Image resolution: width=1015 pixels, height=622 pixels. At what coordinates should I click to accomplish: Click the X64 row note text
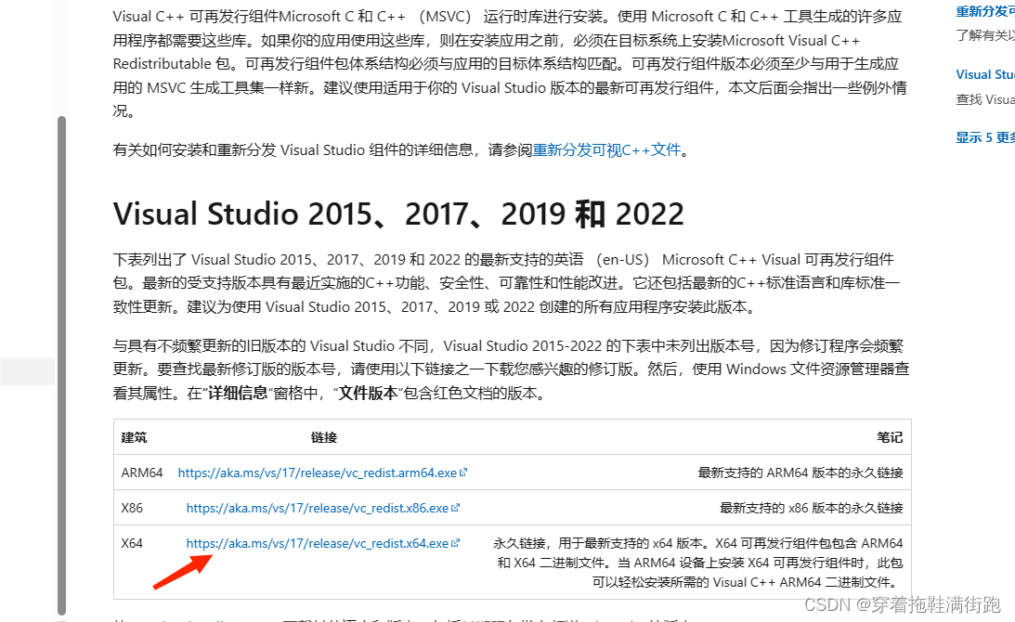698,563
